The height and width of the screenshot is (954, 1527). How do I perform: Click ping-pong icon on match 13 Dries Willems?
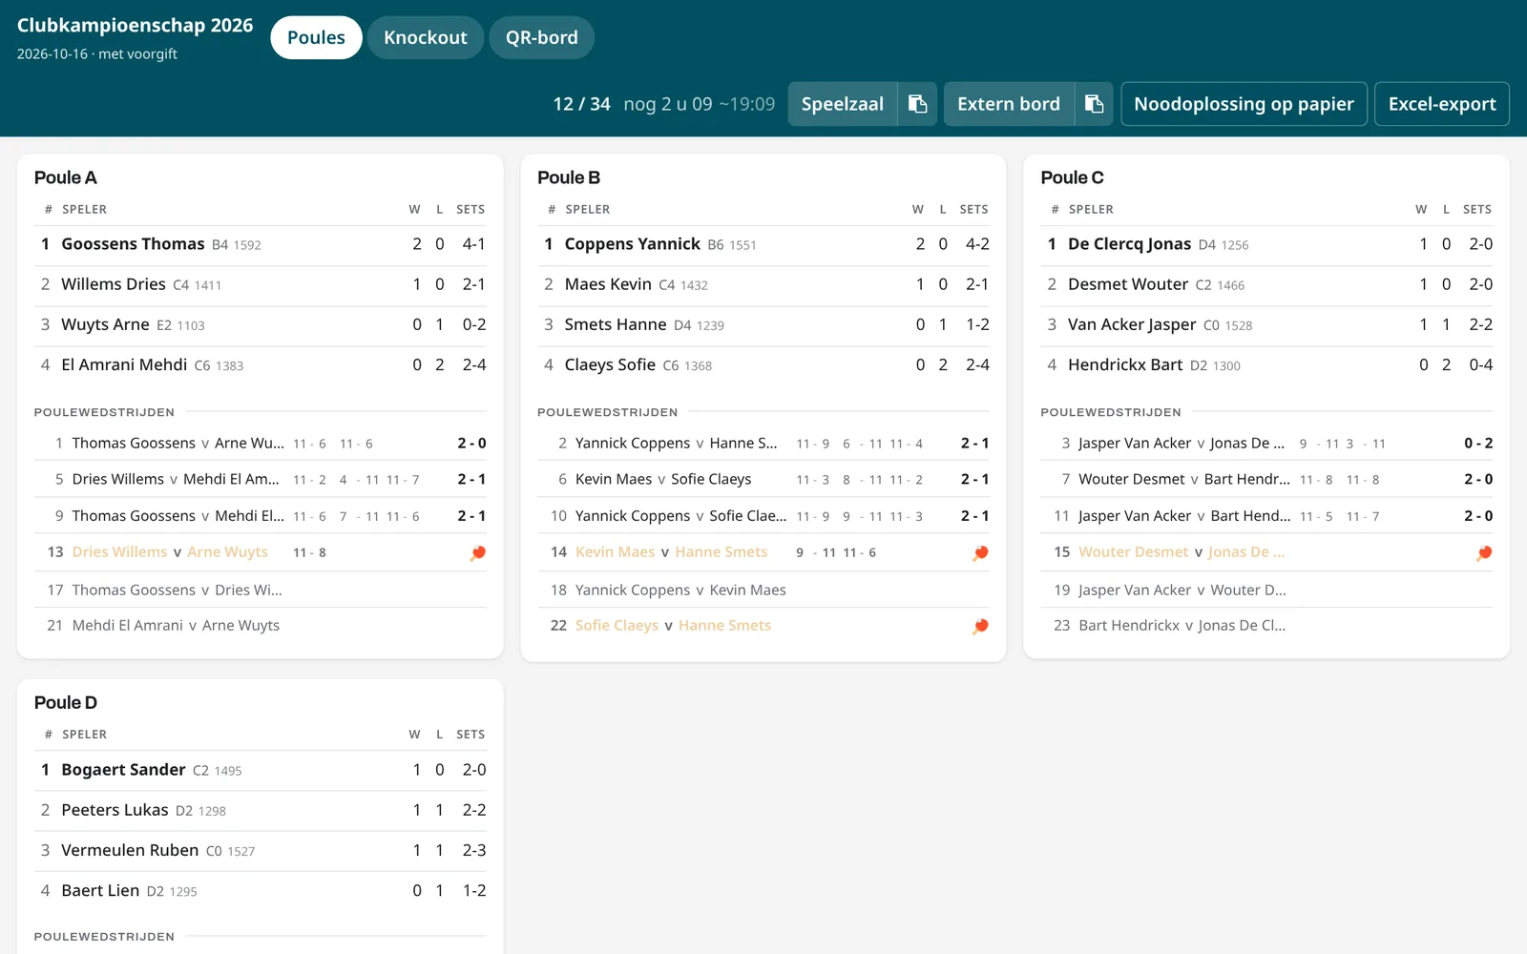478,553
